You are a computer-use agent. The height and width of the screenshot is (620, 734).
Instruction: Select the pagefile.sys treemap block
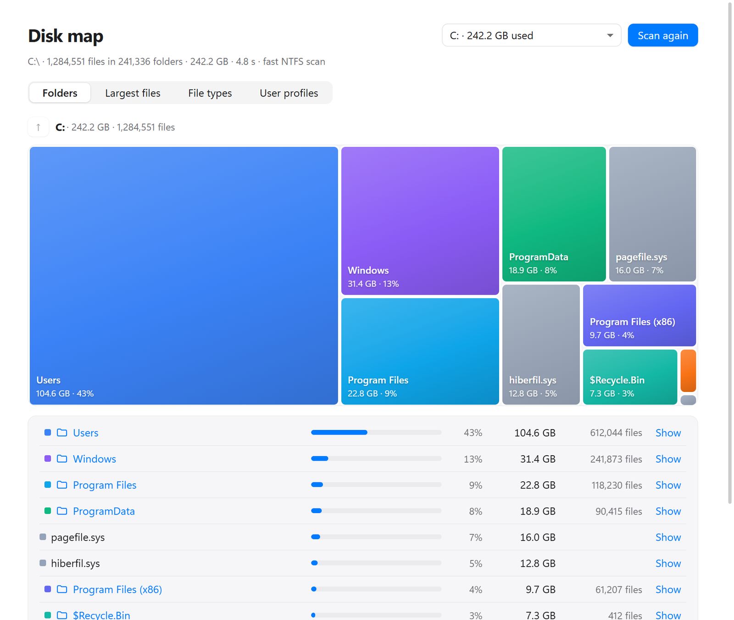[x=652, y=214]
